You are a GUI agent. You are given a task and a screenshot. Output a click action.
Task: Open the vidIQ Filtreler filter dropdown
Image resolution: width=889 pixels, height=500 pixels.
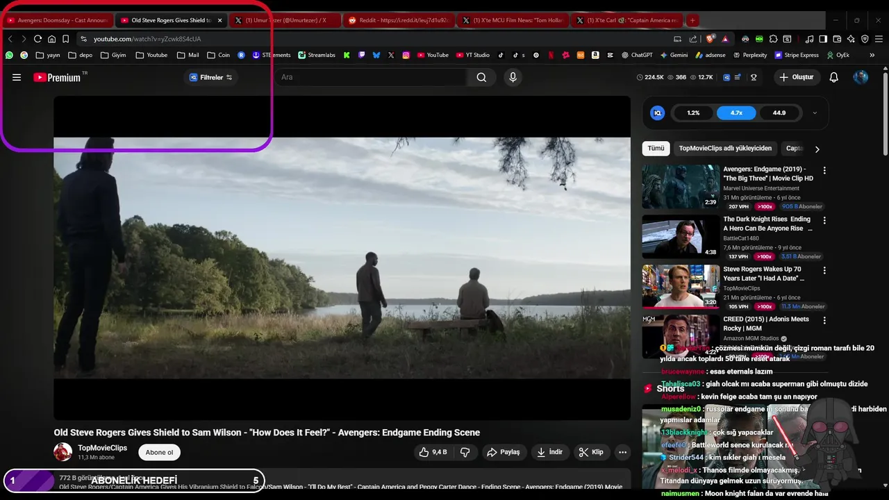211,77
